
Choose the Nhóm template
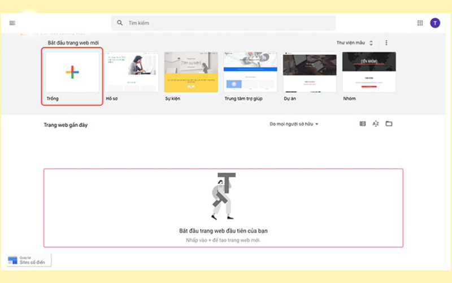pyautogui.click(x=369, y=72)
